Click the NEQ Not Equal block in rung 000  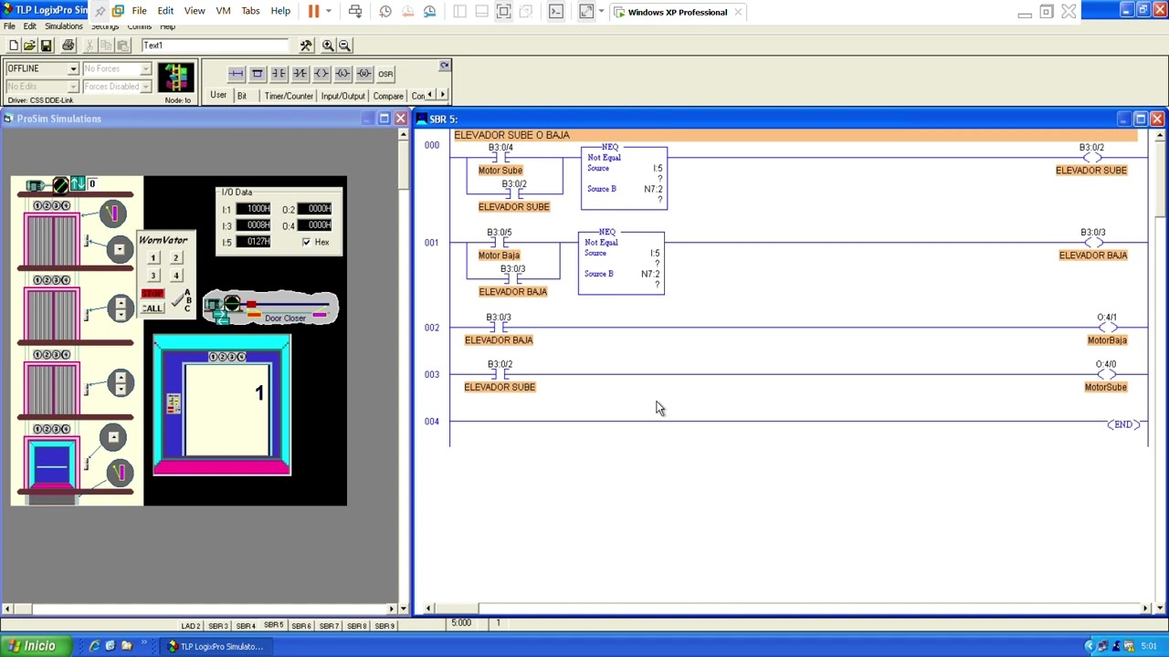tap(624, 177)
